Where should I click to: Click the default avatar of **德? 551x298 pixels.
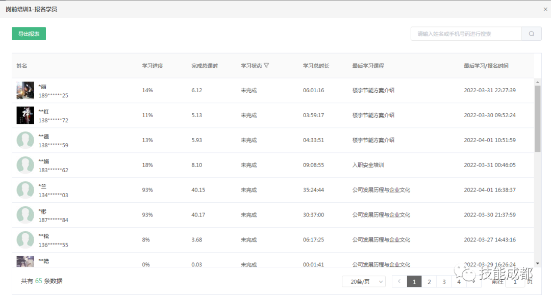point(25,140)
